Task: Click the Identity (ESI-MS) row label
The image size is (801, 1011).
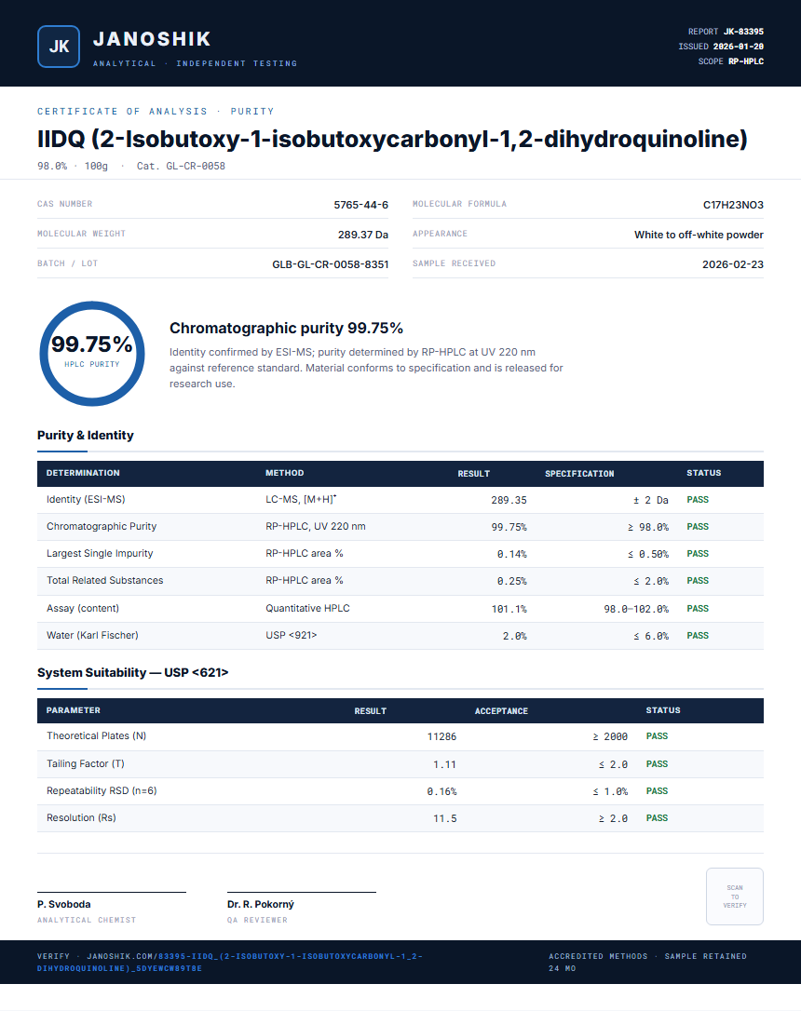Action: click(86, 499)
